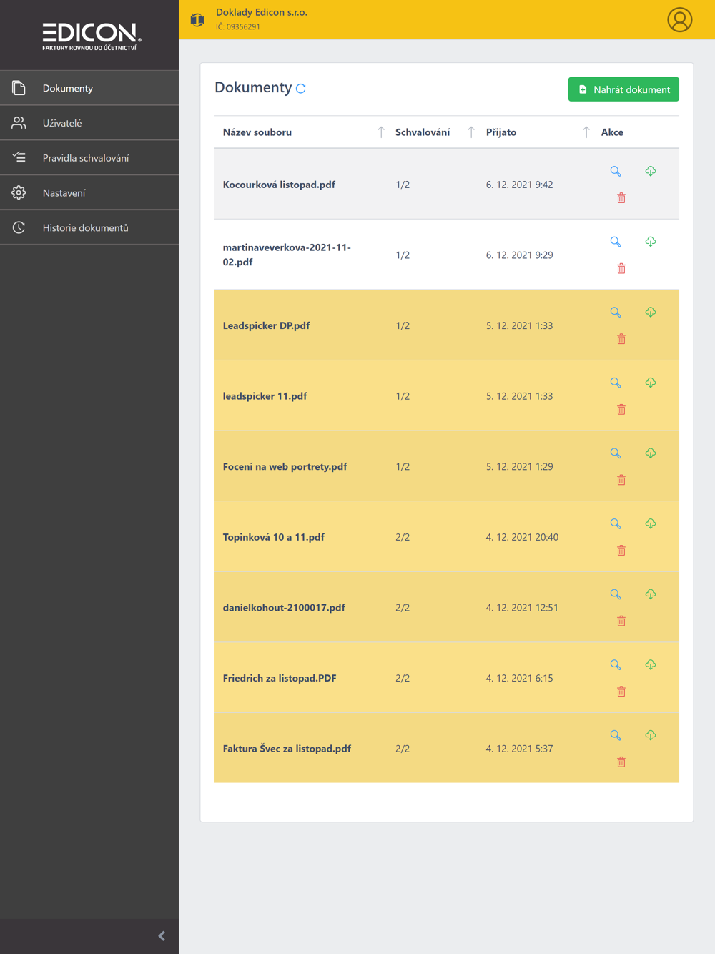Click the Nahrát dokument button
The height and width of the screenshot is (954, 715).
pos(623,89)
